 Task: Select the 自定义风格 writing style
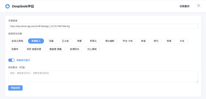coord(17,41)
